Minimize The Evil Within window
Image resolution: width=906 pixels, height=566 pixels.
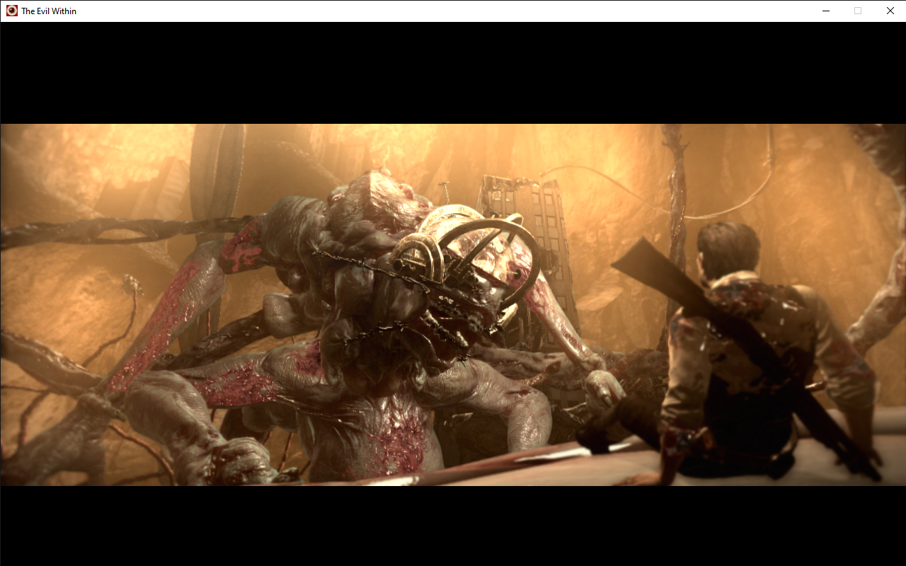click(825, 11)
